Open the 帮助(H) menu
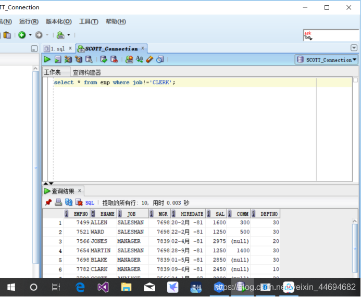This screenshot has height=297, width=361. [x=116, y=22]
